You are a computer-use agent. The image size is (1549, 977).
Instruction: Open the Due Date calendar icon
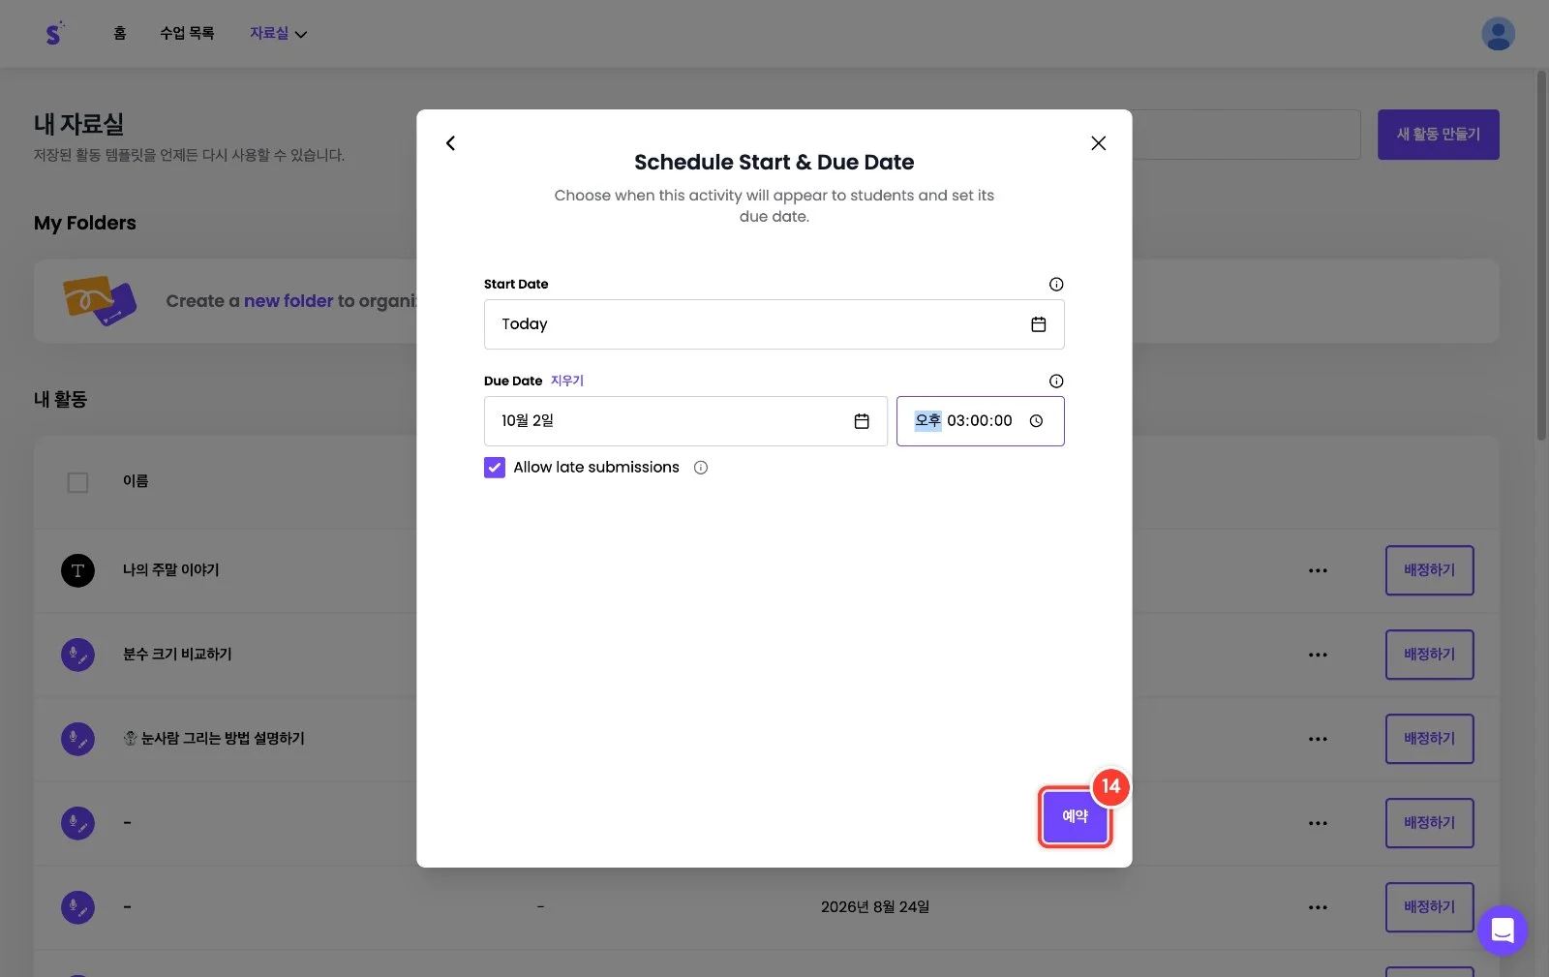pos(862,421)
